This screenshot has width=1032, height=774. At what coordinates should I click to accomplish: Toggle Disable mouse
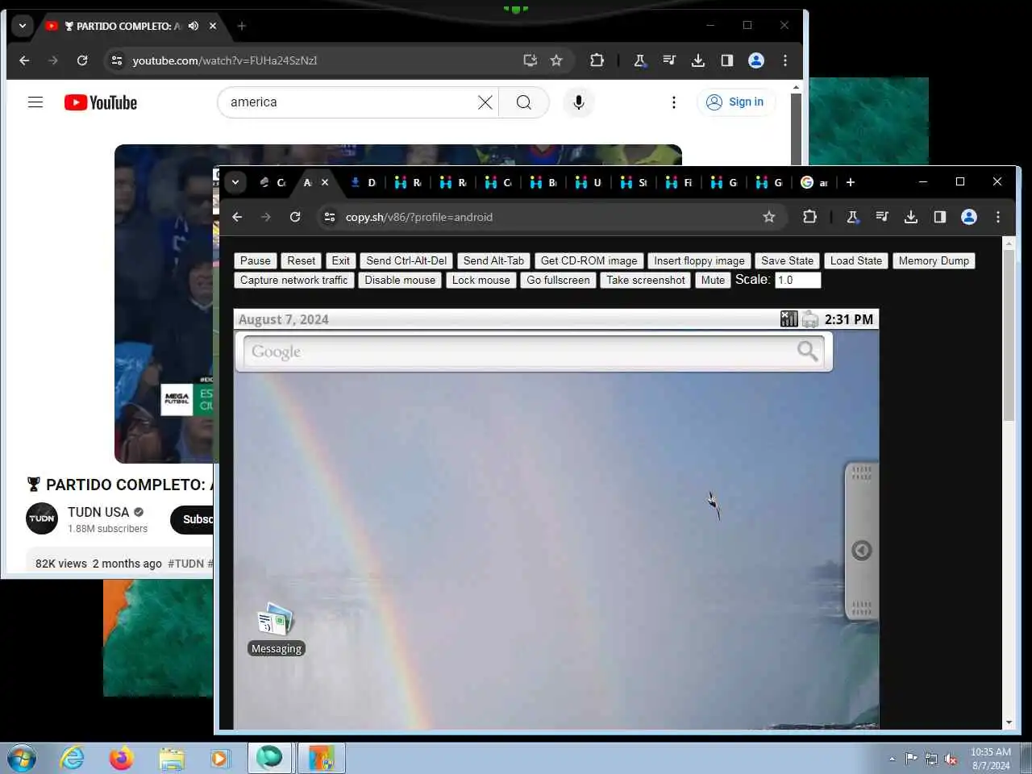(400, 280)
